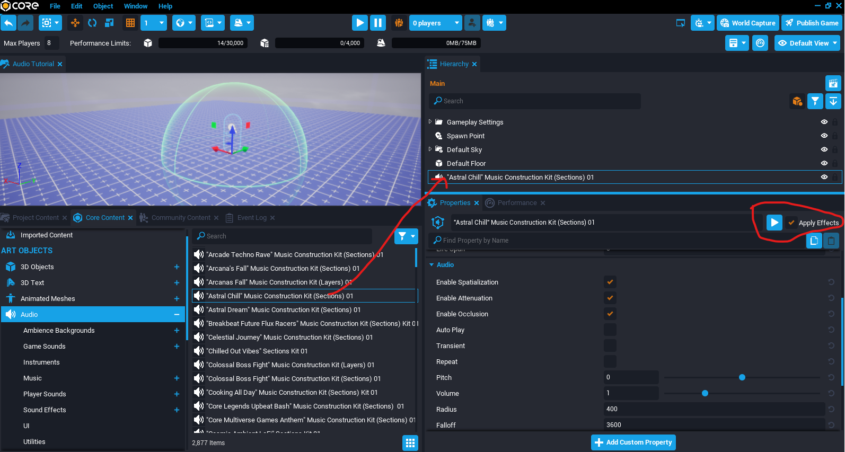Image resolution: width=845 pixels, height=452 pixels.
Task: Click the terrain memory limit icon
Action: (381, 43)
